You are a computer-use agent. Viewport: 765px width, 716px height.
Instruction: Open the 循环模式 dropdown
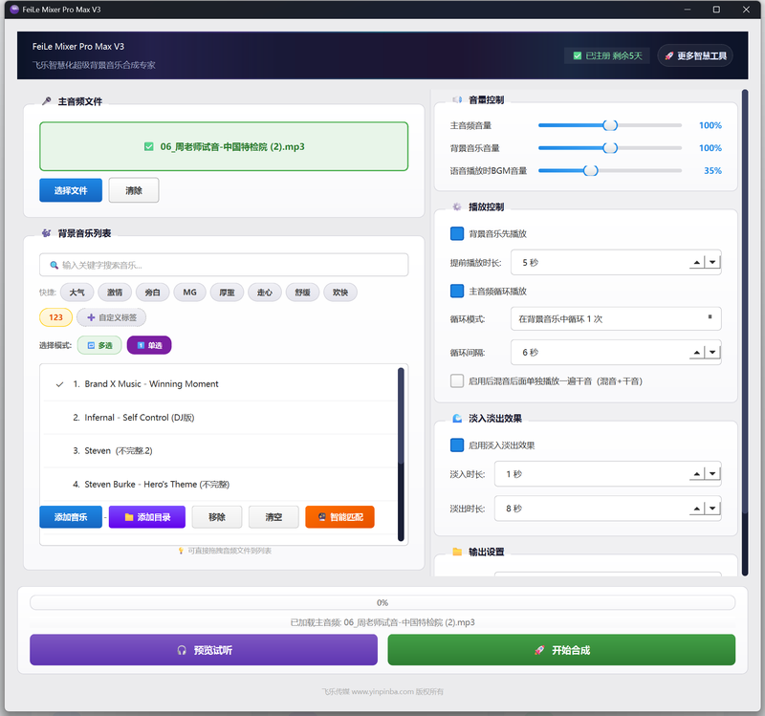(x=615, y=318)
